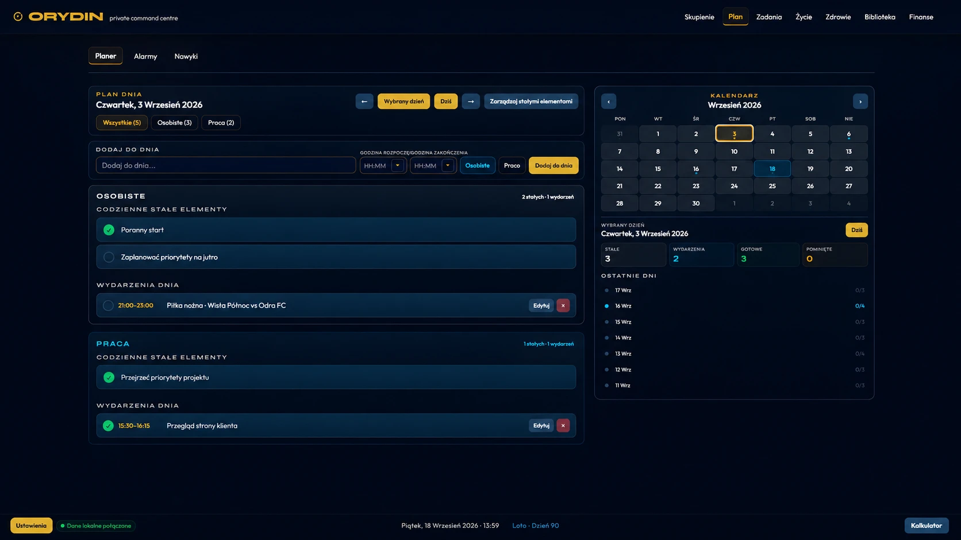This screenshot has width=961, height=540.
Task: Open the 13 Wrz entry in recent days
Action: 734,353
